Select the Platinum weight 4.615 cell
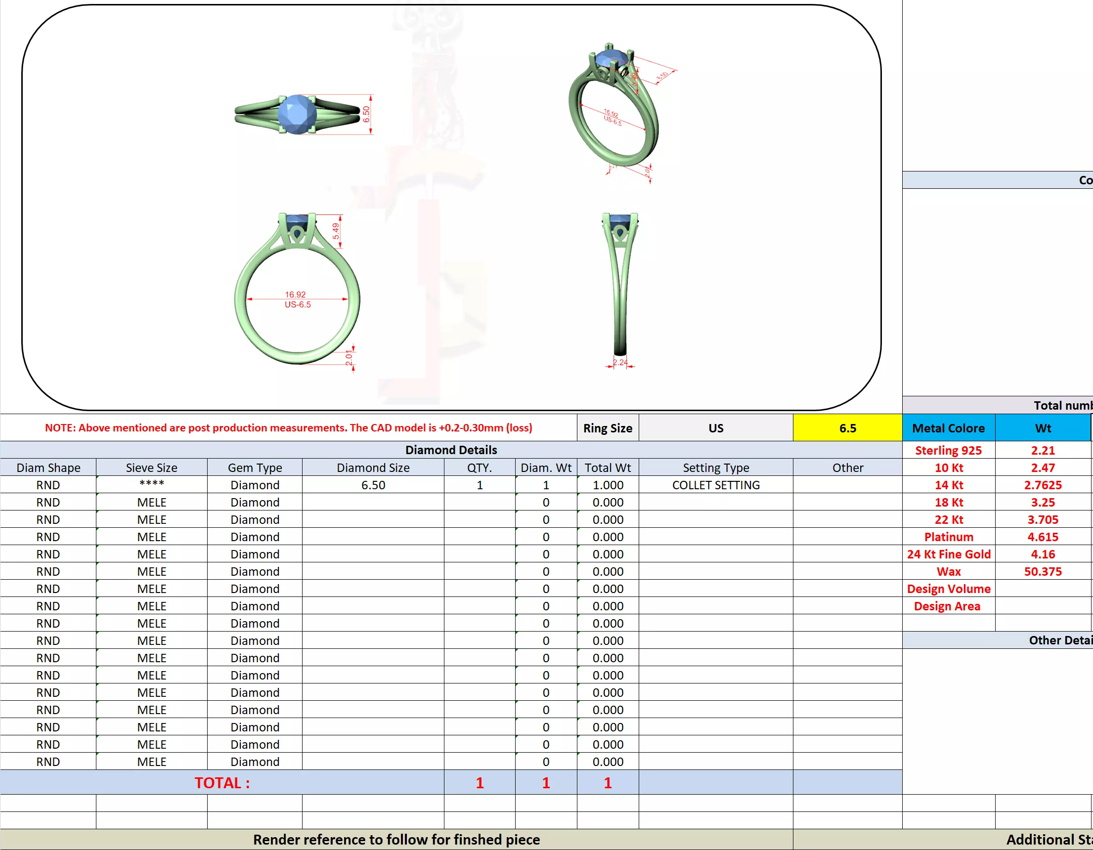The height and width of the screenshot is (850, 1093). (1043, 537)
